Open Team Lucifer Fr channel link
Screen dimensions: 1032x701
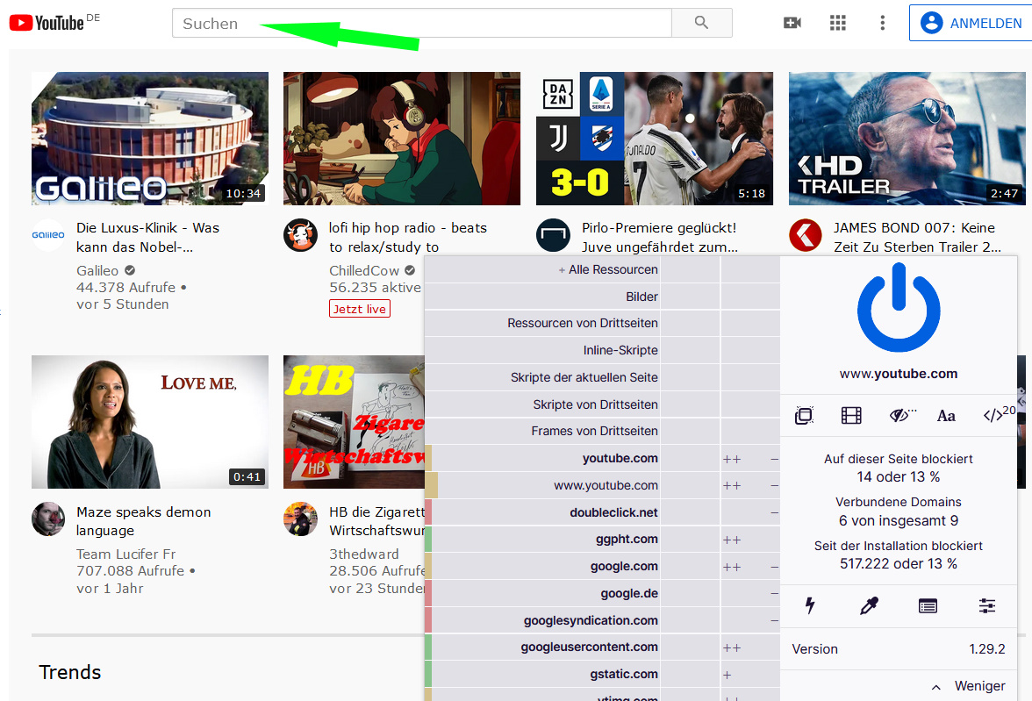click(x=125, y=554)
